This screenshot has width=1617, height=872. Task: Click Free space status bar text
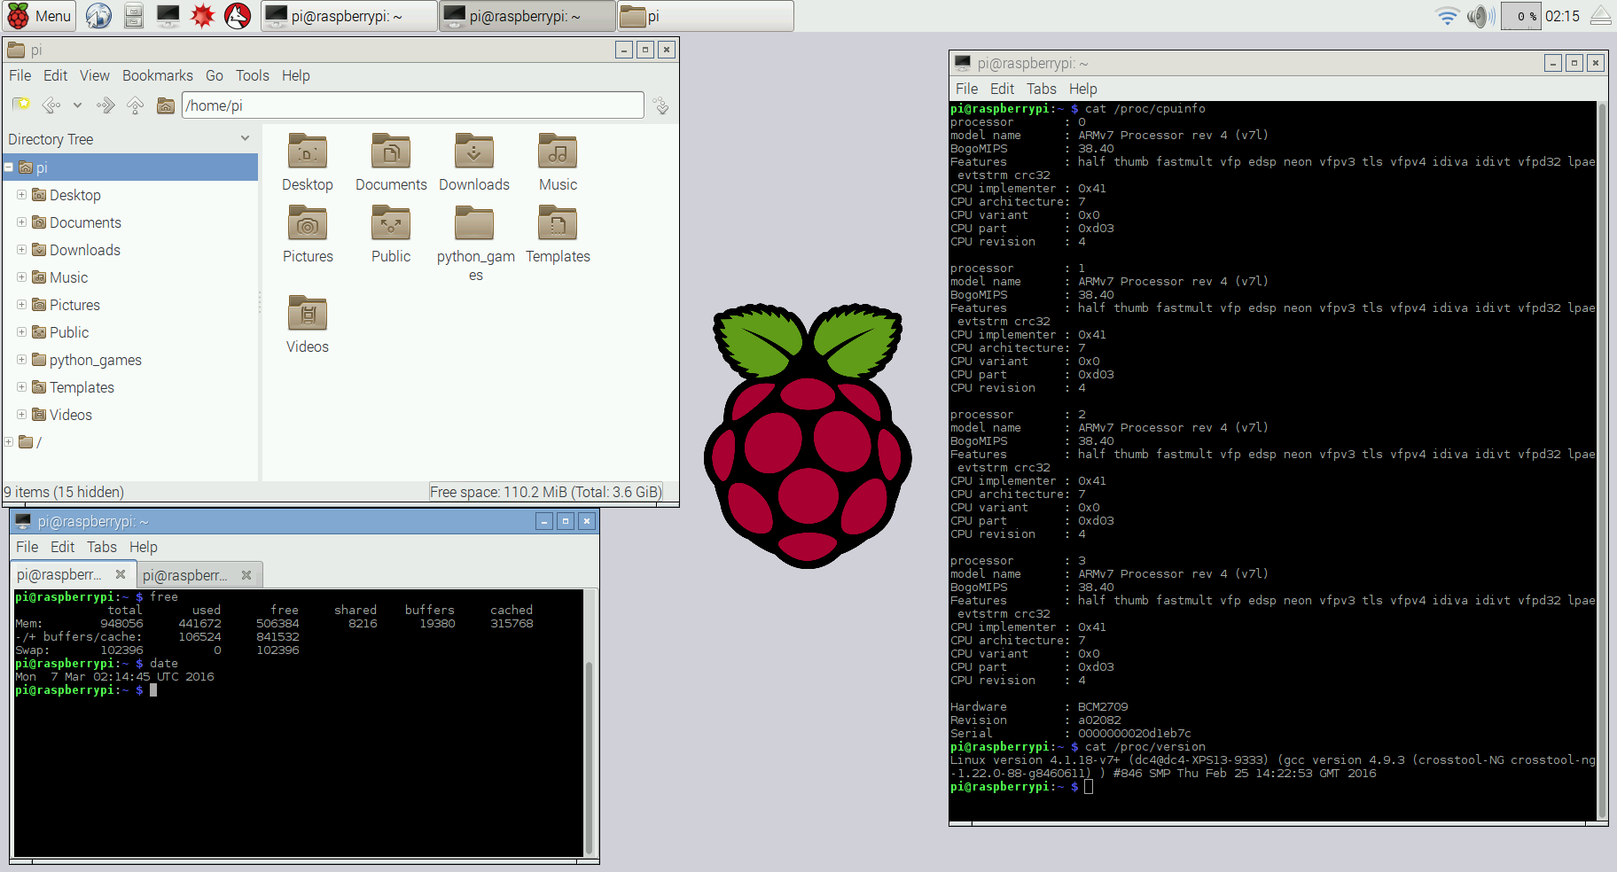pos(545,492)
